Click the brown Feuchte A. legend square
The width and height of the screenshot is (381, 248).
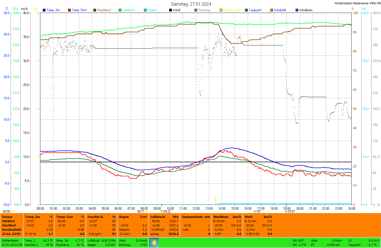coord(95,10)
